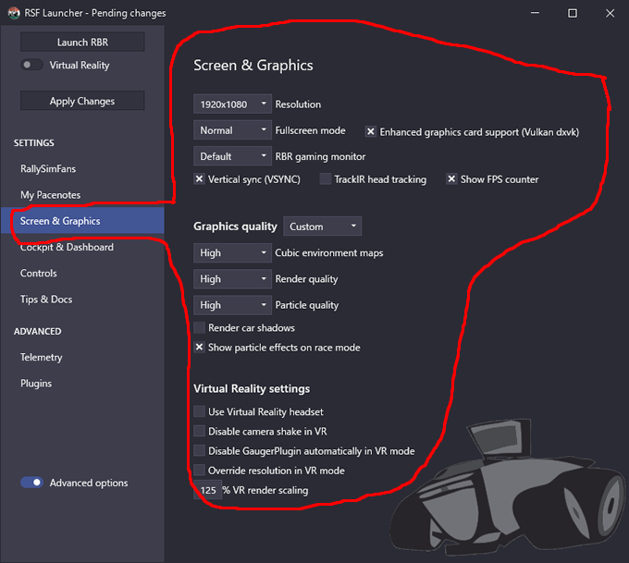Open the Fullscreen mode dropdown

232,130
